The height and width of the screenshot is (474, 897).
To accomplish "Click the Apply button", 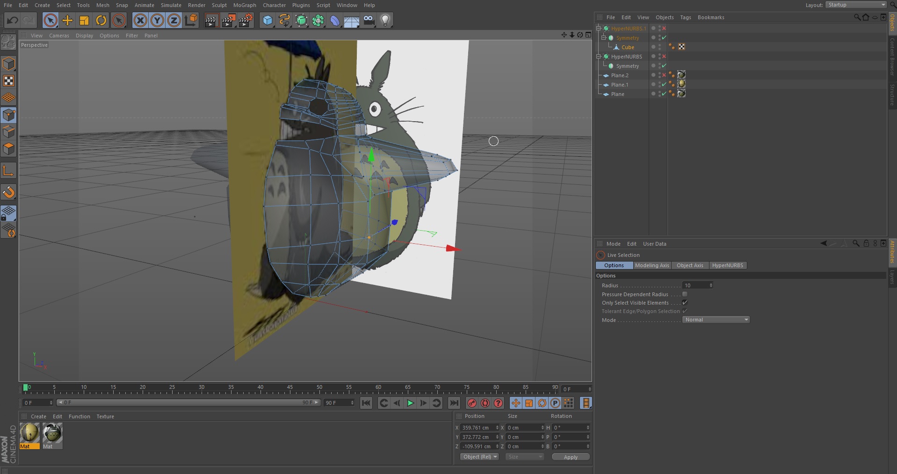I will coord(571,457).
